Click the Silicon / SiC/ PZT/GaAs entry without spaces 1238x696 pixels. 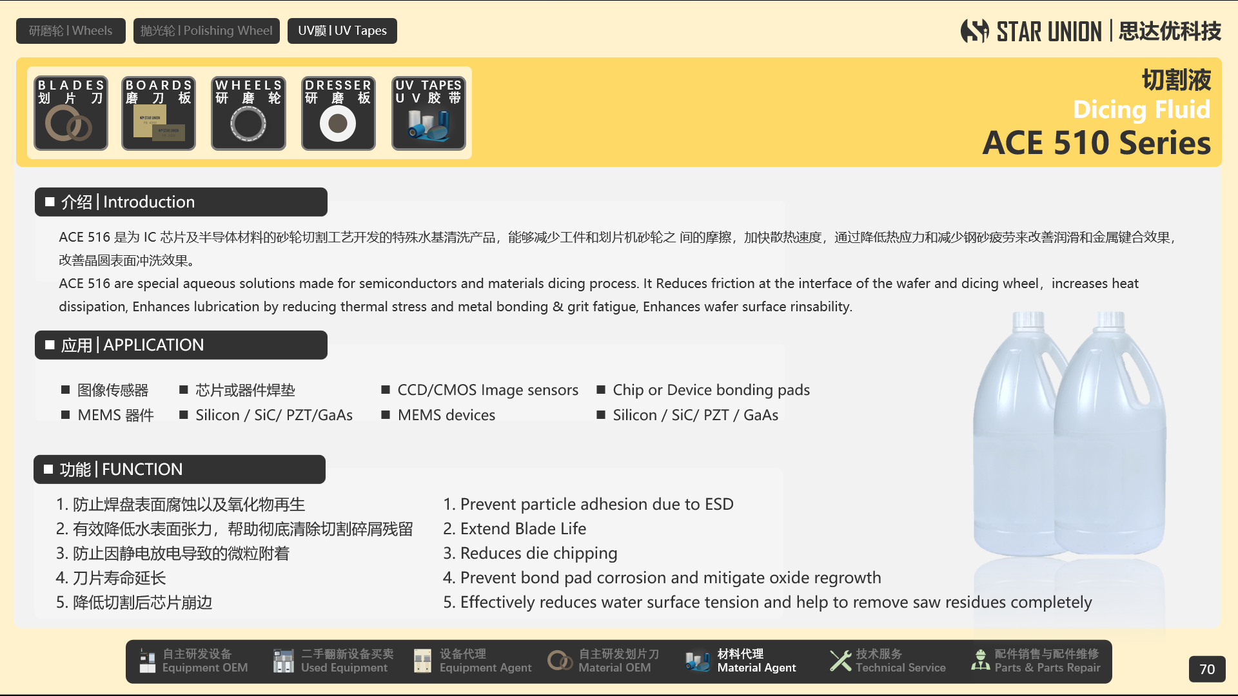coord(266,415)
